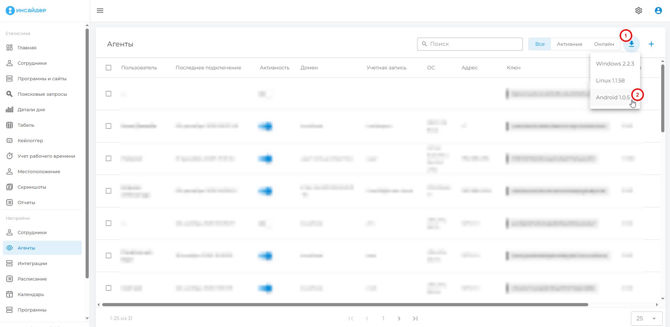Image resolution: width=670 pixels, height=327 pixels.
Task: Open Кейлоггер from the sidebar
Action: 30,140
